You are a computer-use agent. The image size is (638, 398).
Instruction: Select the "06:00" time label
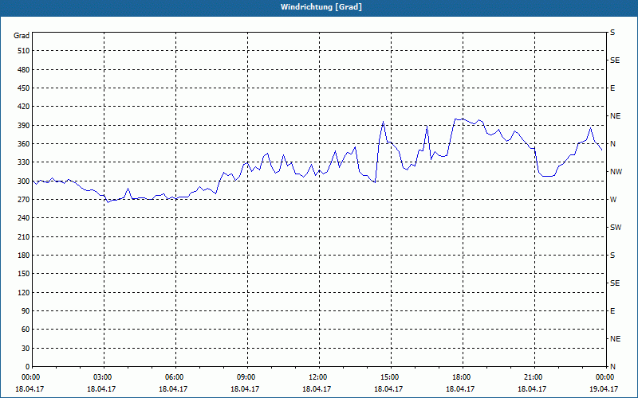click(175, 377)
